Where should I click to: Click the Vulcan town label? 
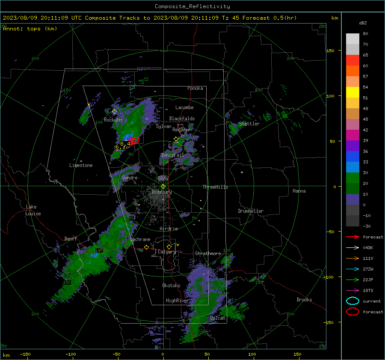pyautogui.click(x=218, y=318)
